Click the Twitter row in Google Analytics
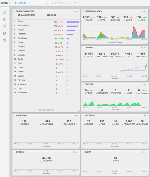 click(x=46, y=21)
